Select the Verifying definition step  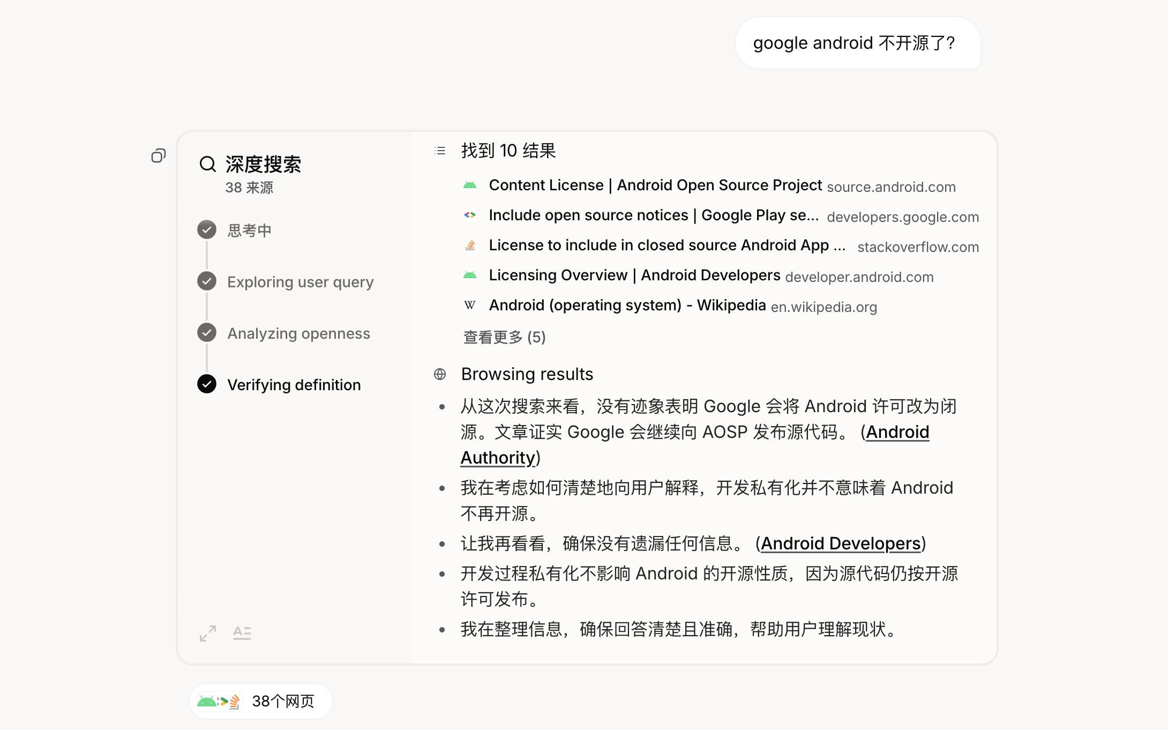pos(294,385)
